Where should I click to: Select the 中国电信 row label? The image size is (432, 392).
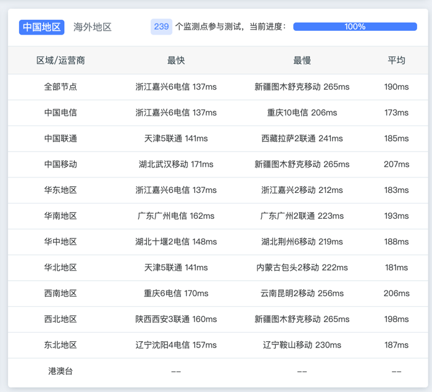[x=60, y=113]
